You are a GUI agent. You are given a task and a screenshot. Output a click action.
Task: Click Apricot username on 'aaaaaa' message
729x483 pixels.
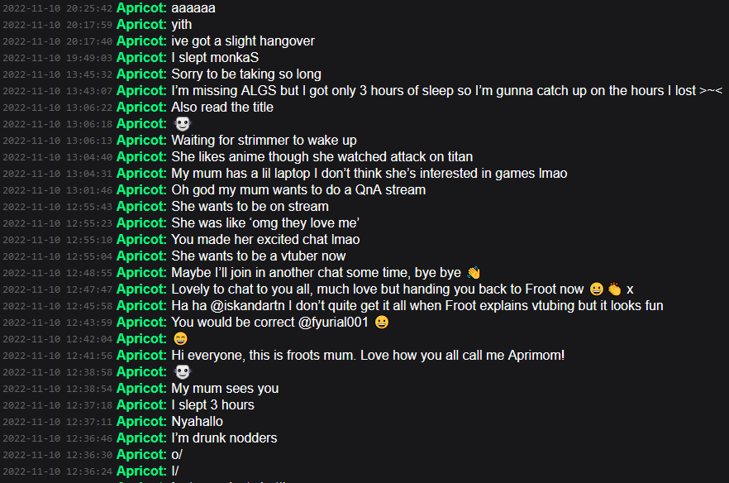click(x=141, y=8)
